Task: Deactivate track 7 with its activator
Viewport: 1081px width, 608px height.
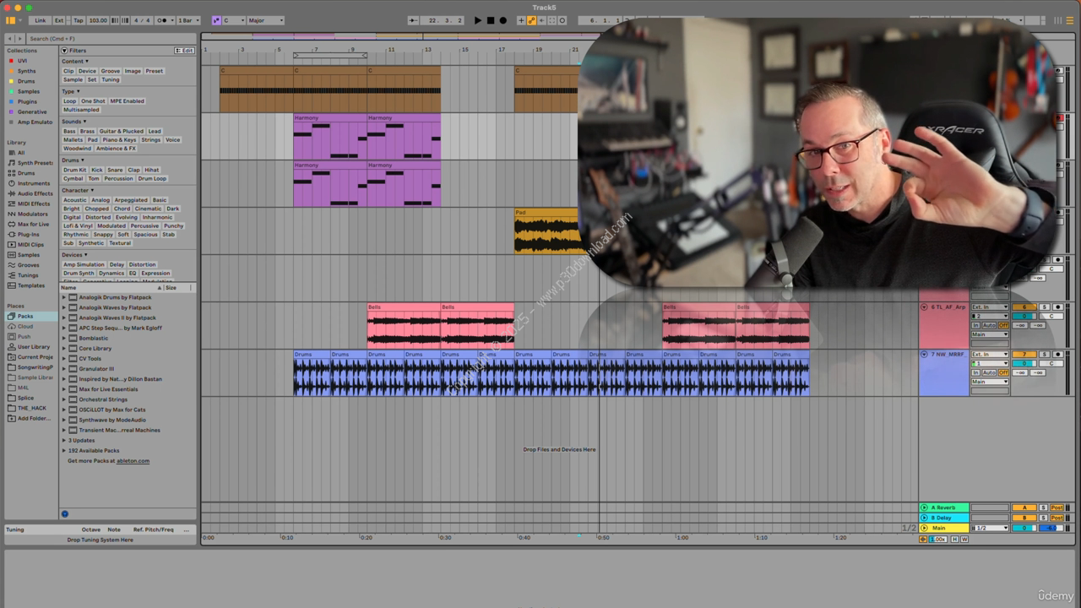Action: (x=1024, y=354)
